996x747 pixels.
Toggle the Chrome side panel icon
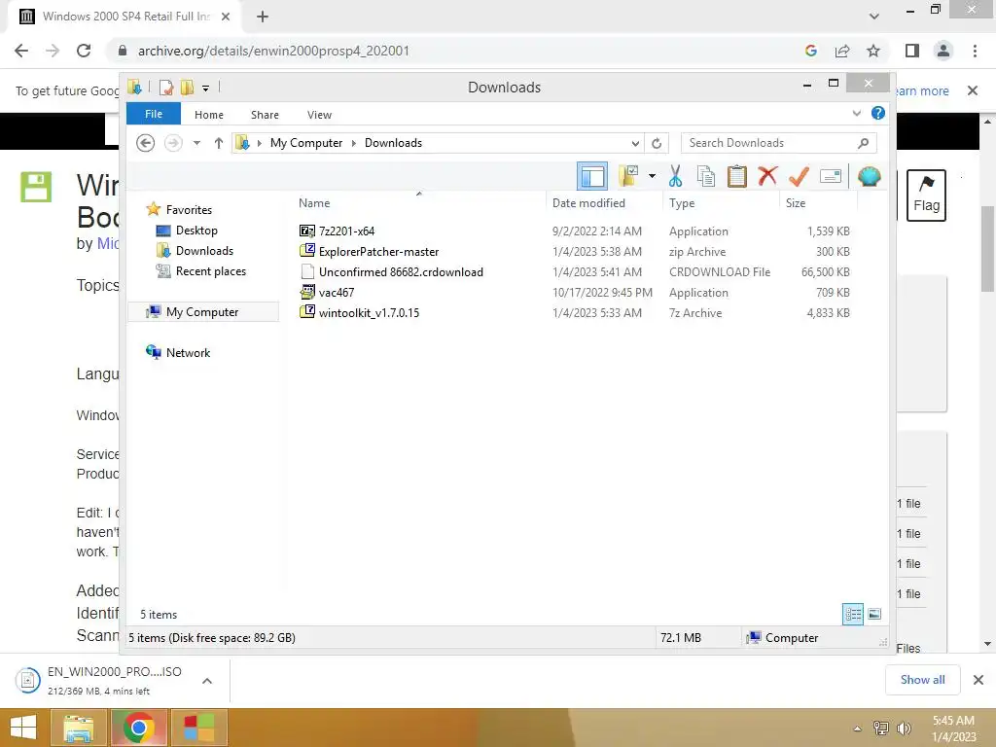(912, 51)
